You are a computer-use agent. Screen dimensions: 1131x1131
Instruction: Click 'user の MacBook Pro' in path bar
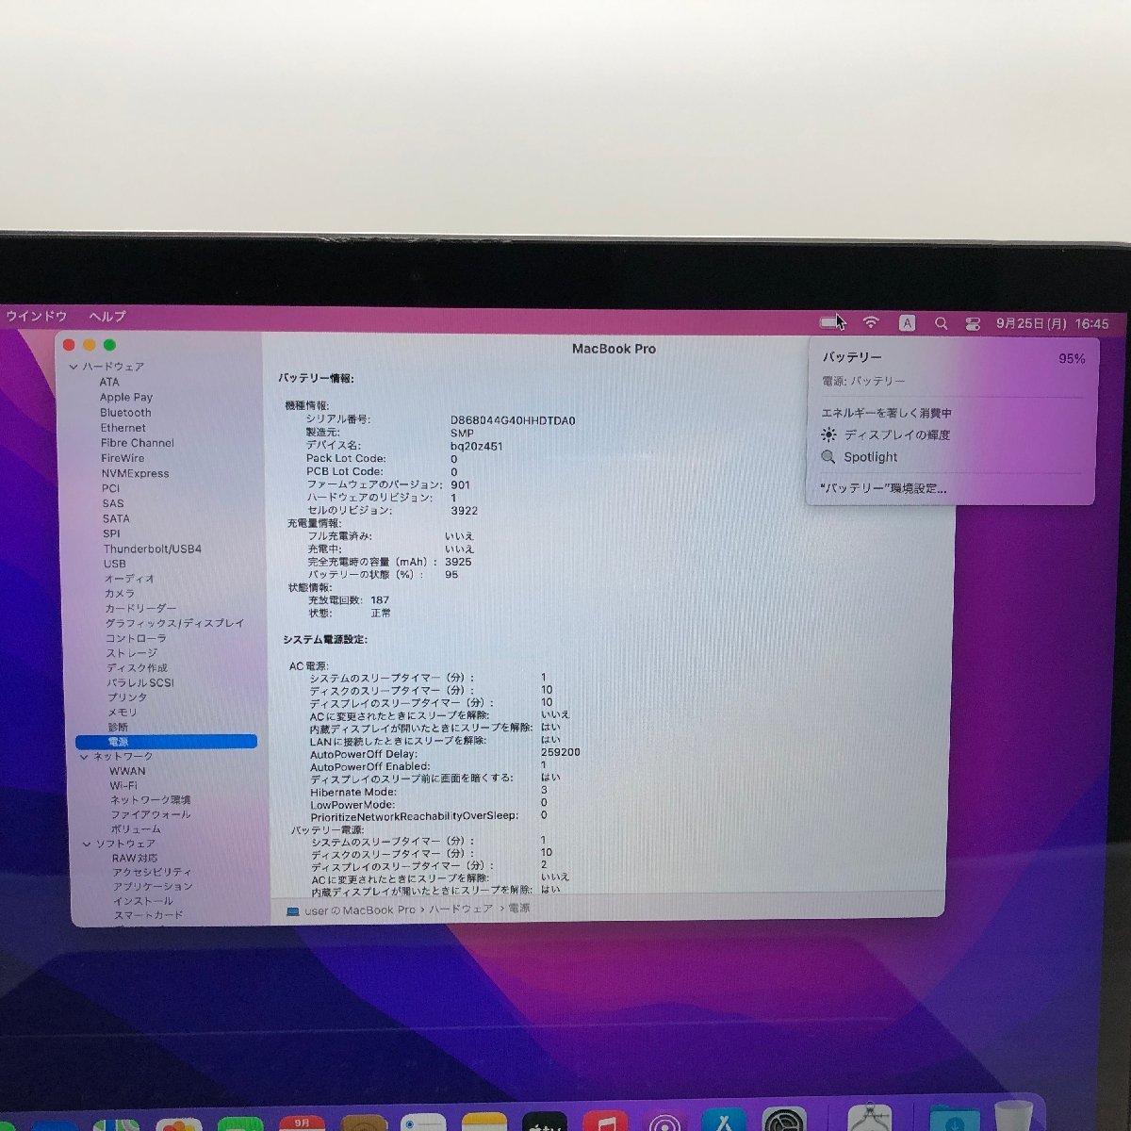(x=359, y=910)
